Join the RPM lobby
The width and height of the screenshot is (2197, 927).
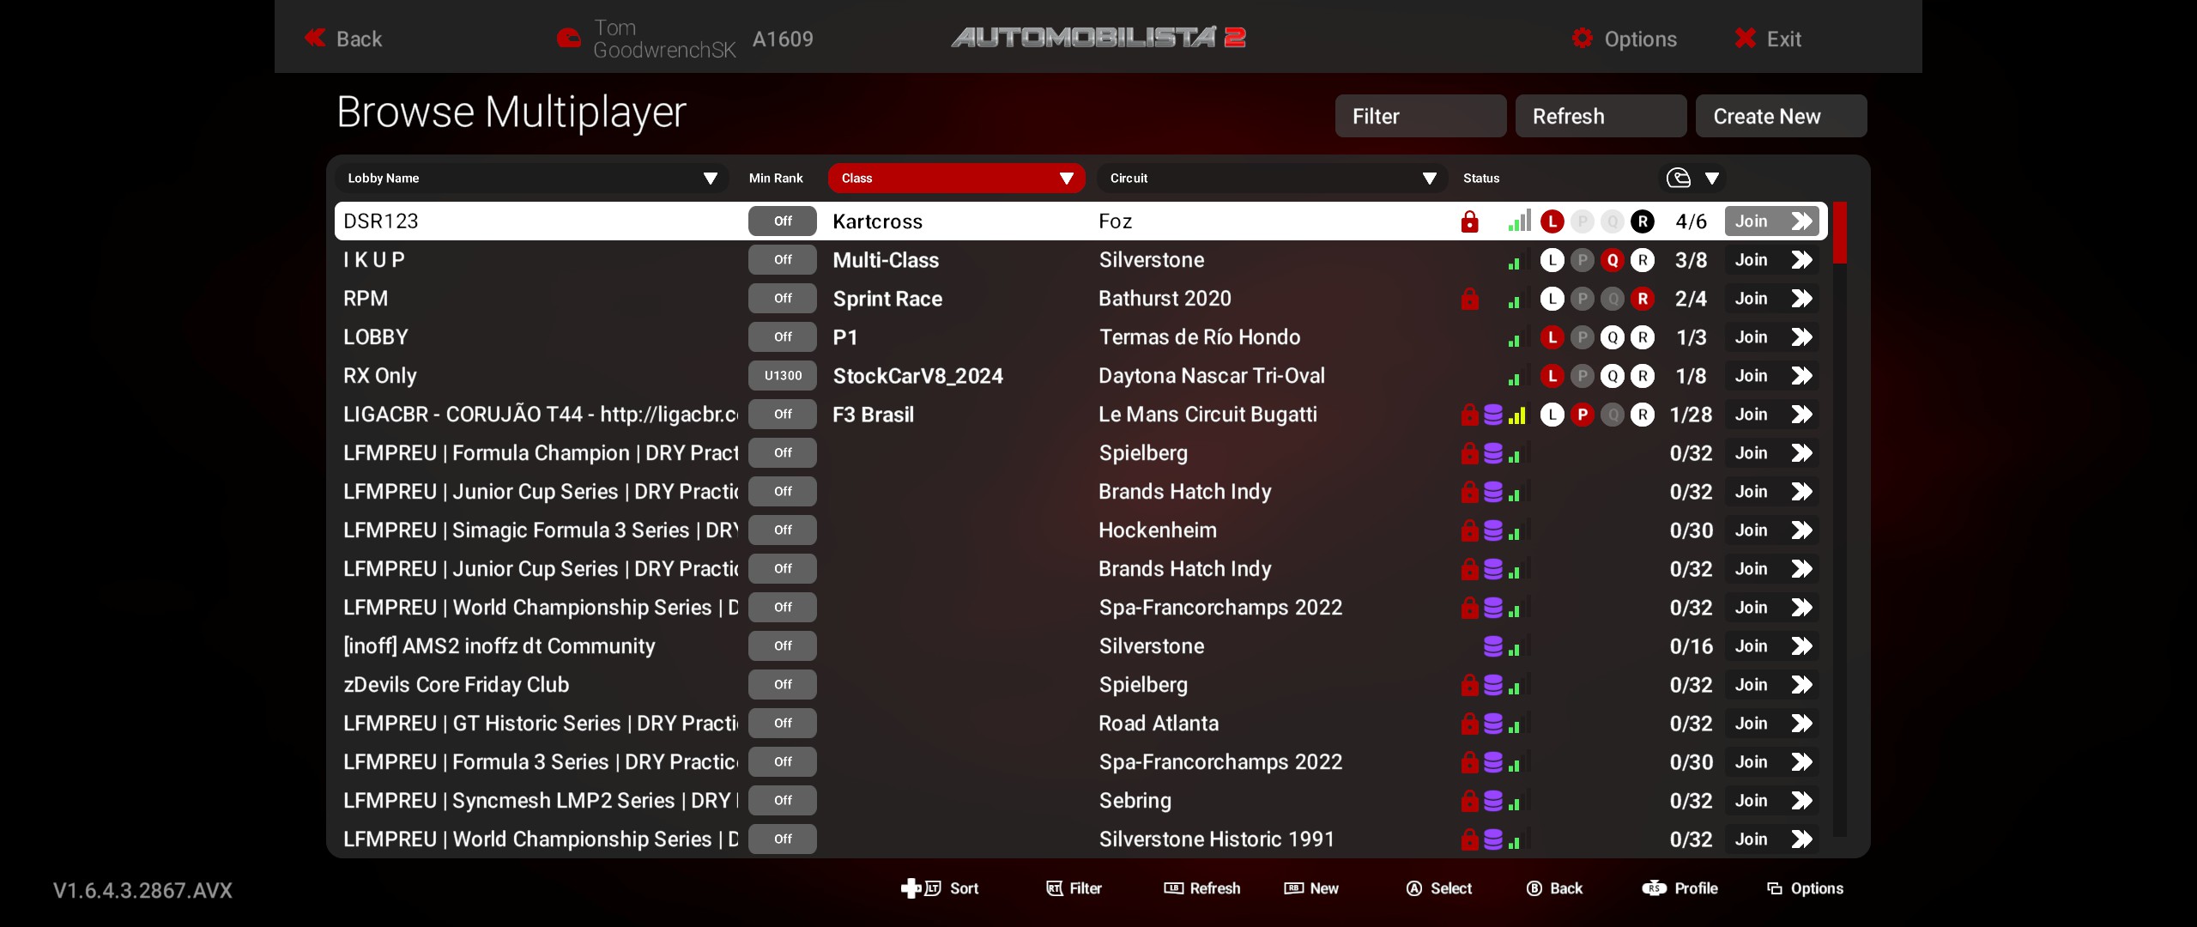coord(1772,299)
